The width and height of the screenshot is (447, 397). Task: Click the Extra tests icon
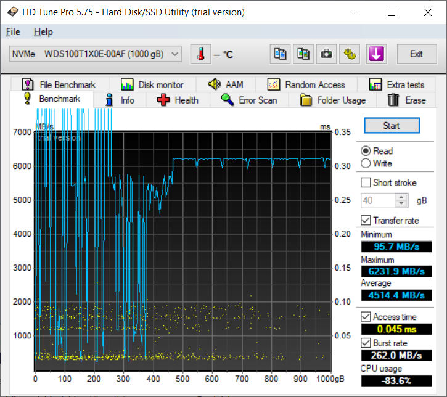pos(375,84)
